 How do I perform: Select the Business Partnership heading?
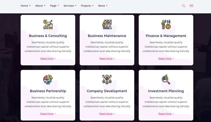48,91
